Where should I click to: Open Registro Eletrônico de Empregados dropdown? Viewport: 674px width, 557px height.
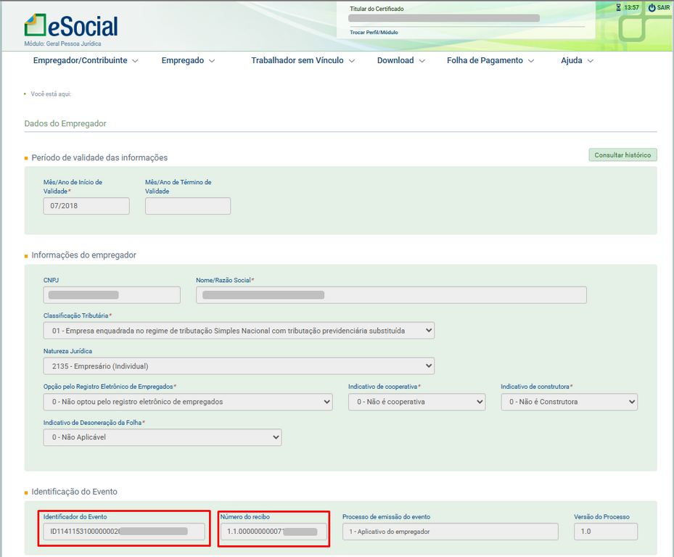(188, 402)
